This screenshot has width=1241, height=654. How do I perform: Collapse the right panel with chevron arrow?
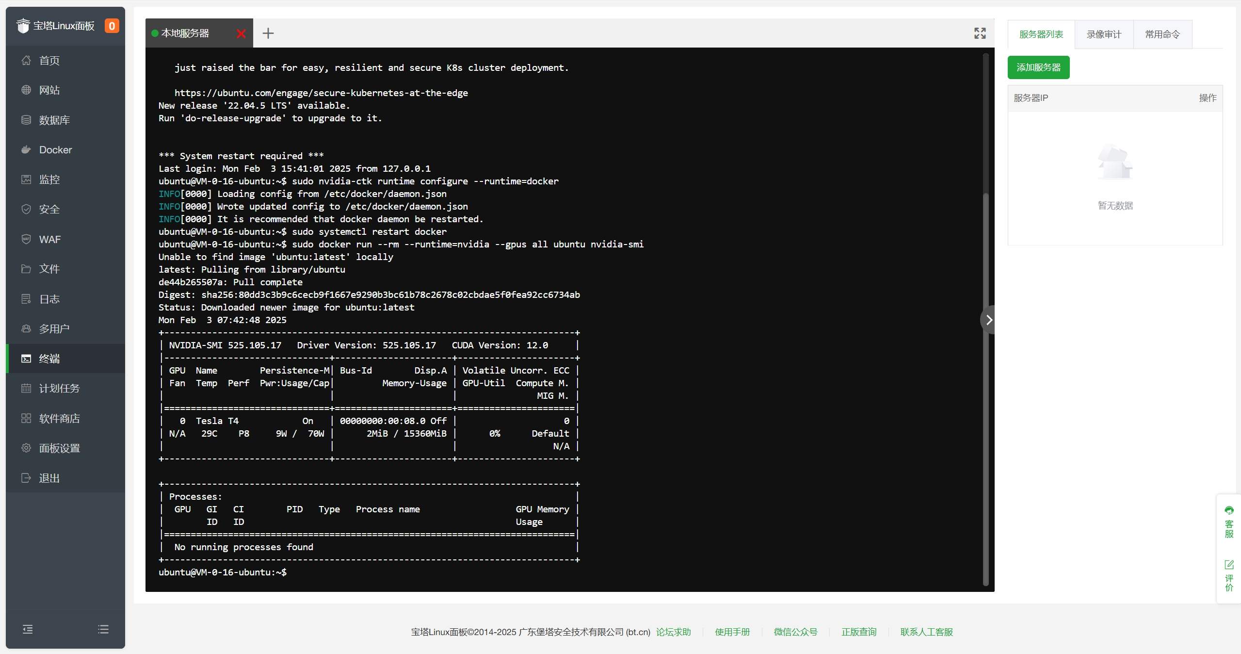[988, 320]
